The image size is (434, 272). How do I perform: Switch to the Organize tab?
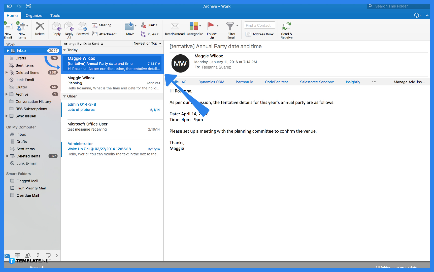click(x=34, y=15)
